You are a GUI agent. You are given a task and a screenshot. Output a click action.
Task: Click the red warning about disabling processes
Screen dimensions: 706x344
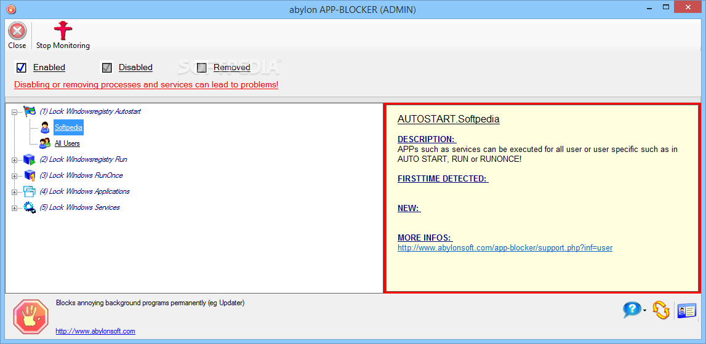tap(146, 85)
